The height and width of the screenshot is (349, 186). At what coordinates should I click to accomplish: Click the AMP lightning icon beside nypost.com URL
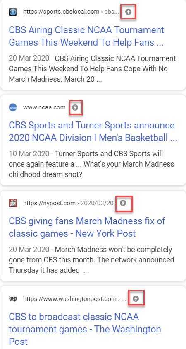pyautogui.click(x=123, y=203)
